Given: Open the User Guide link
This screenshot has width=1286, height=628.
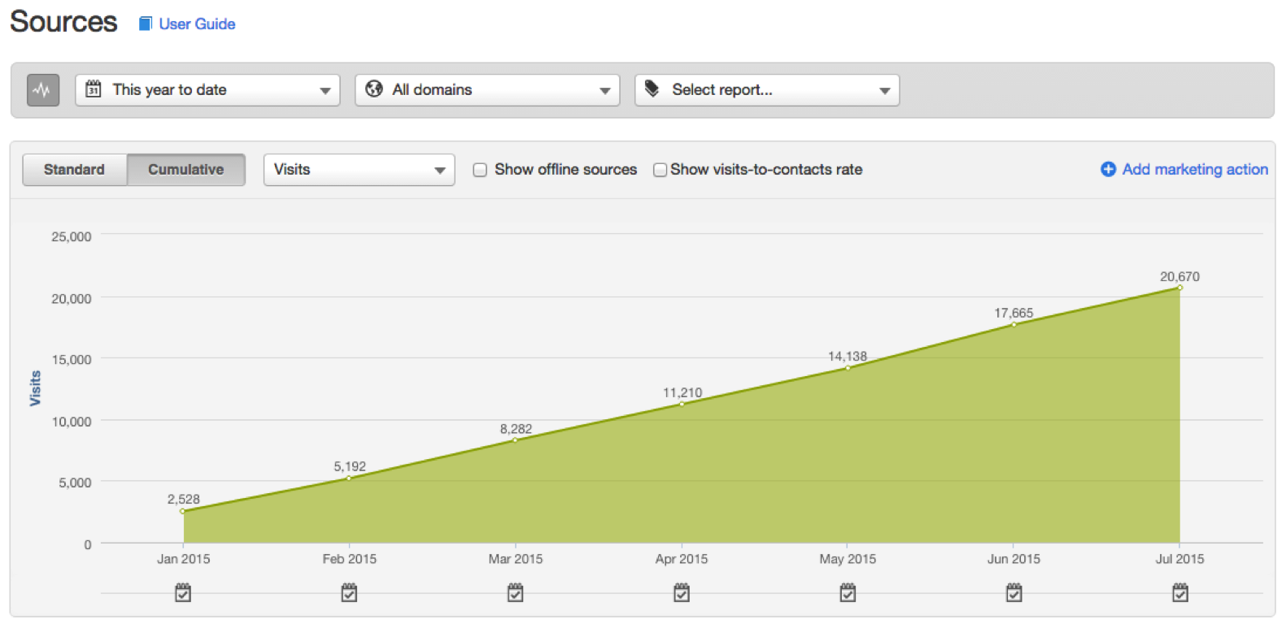Looking at the screenshot, I should pyautogui.click(x=197, y=24).
